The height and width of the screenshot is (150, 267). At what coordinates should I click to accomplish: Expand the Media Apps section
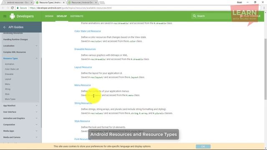click(36, 131)
